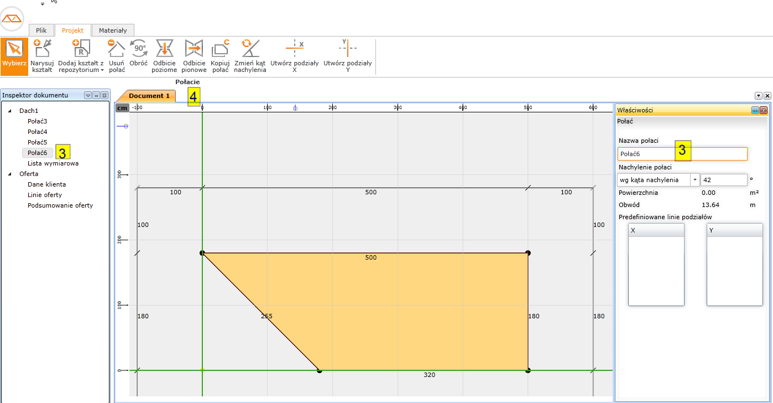The image size is (773, 403).
Task: Select Połać4 in the document inspector
Action: (x=37, y=132)
